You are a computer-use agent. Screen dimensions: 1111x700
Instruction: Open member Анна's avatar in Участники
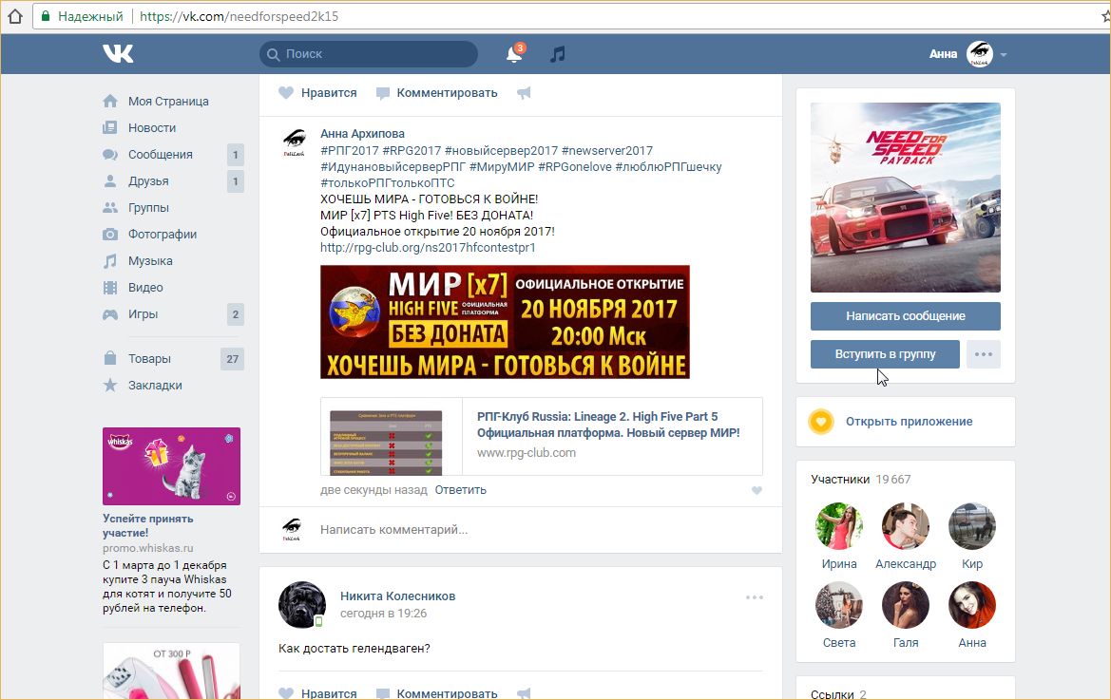pyautogui.click(x=972, y=605)
